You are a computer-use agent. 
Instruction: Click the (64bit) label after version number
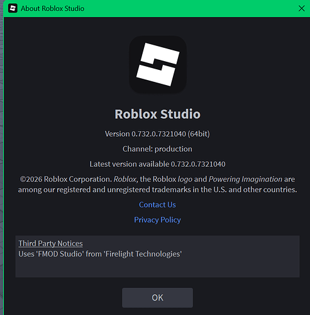click(x=199, y=134)
